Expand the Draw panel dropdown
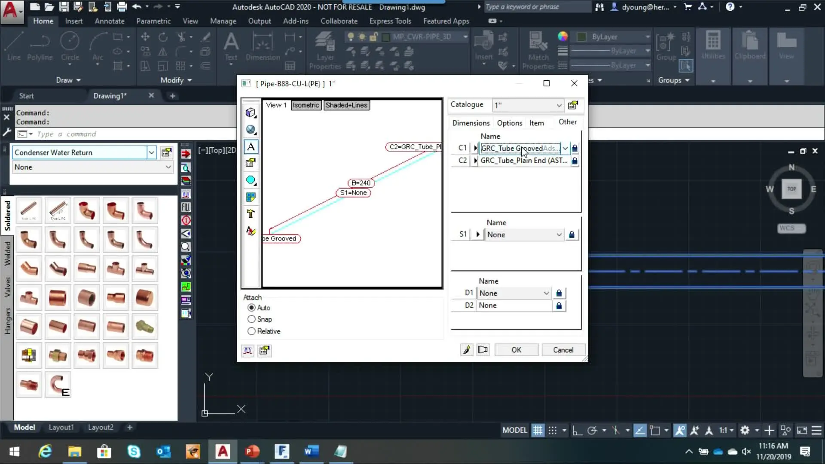 pyautogui.click(x=68, y=80)
